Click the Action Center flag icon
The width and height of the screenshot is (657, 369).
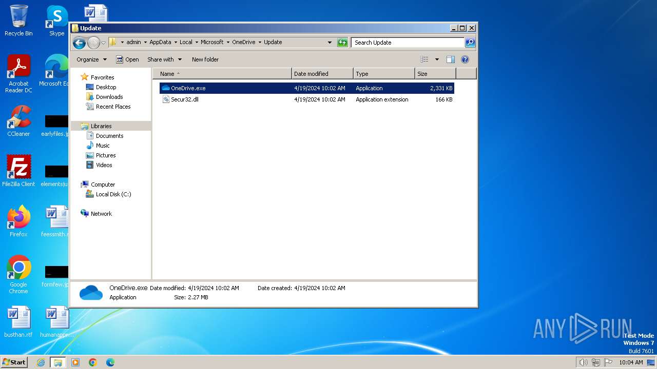click(x=608, y=362)
